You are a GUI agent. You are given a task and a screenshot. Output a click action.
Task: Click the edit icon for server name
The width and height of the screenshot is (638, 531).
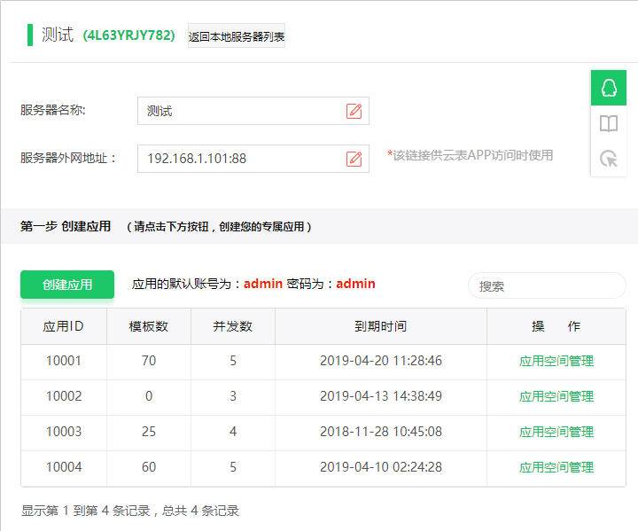354,111
